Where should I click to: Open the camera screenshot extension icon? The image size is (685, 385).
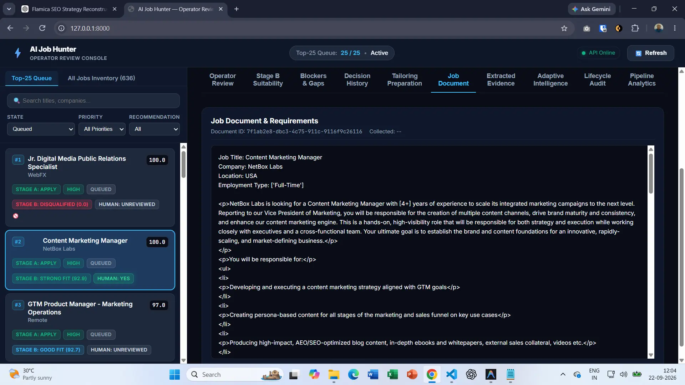click(x=587, y=28)
